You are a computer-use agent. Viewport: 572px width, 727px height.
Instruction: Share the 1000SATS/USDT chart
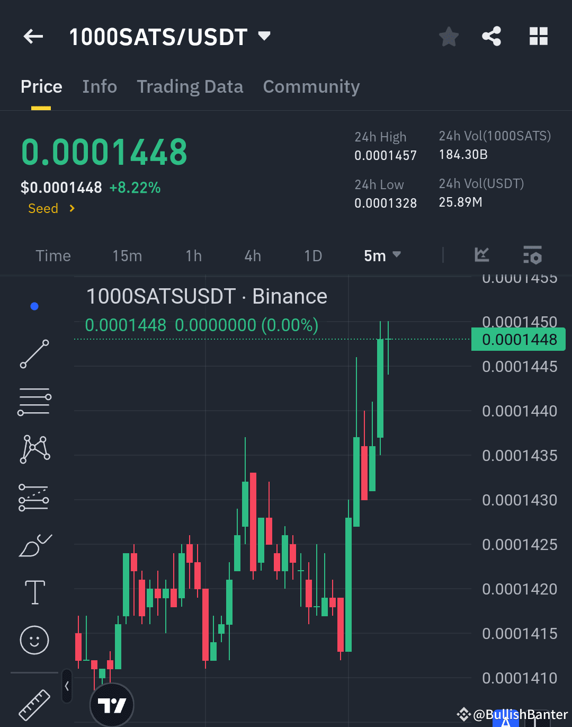[x=491, y=36]
